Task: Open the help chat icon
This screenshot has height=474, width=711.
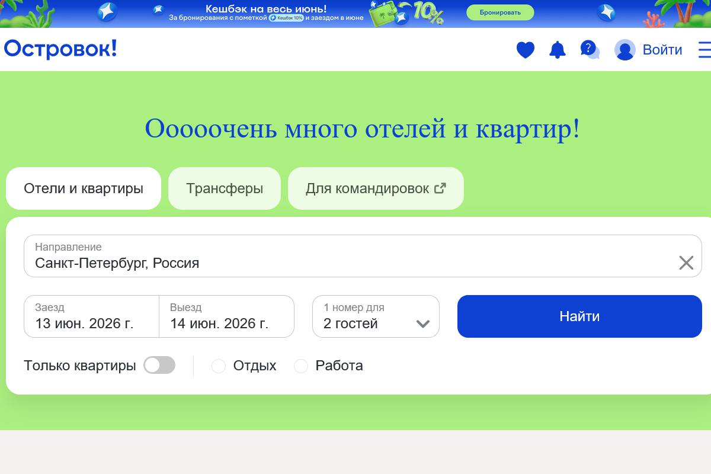Action: (590, 50)
